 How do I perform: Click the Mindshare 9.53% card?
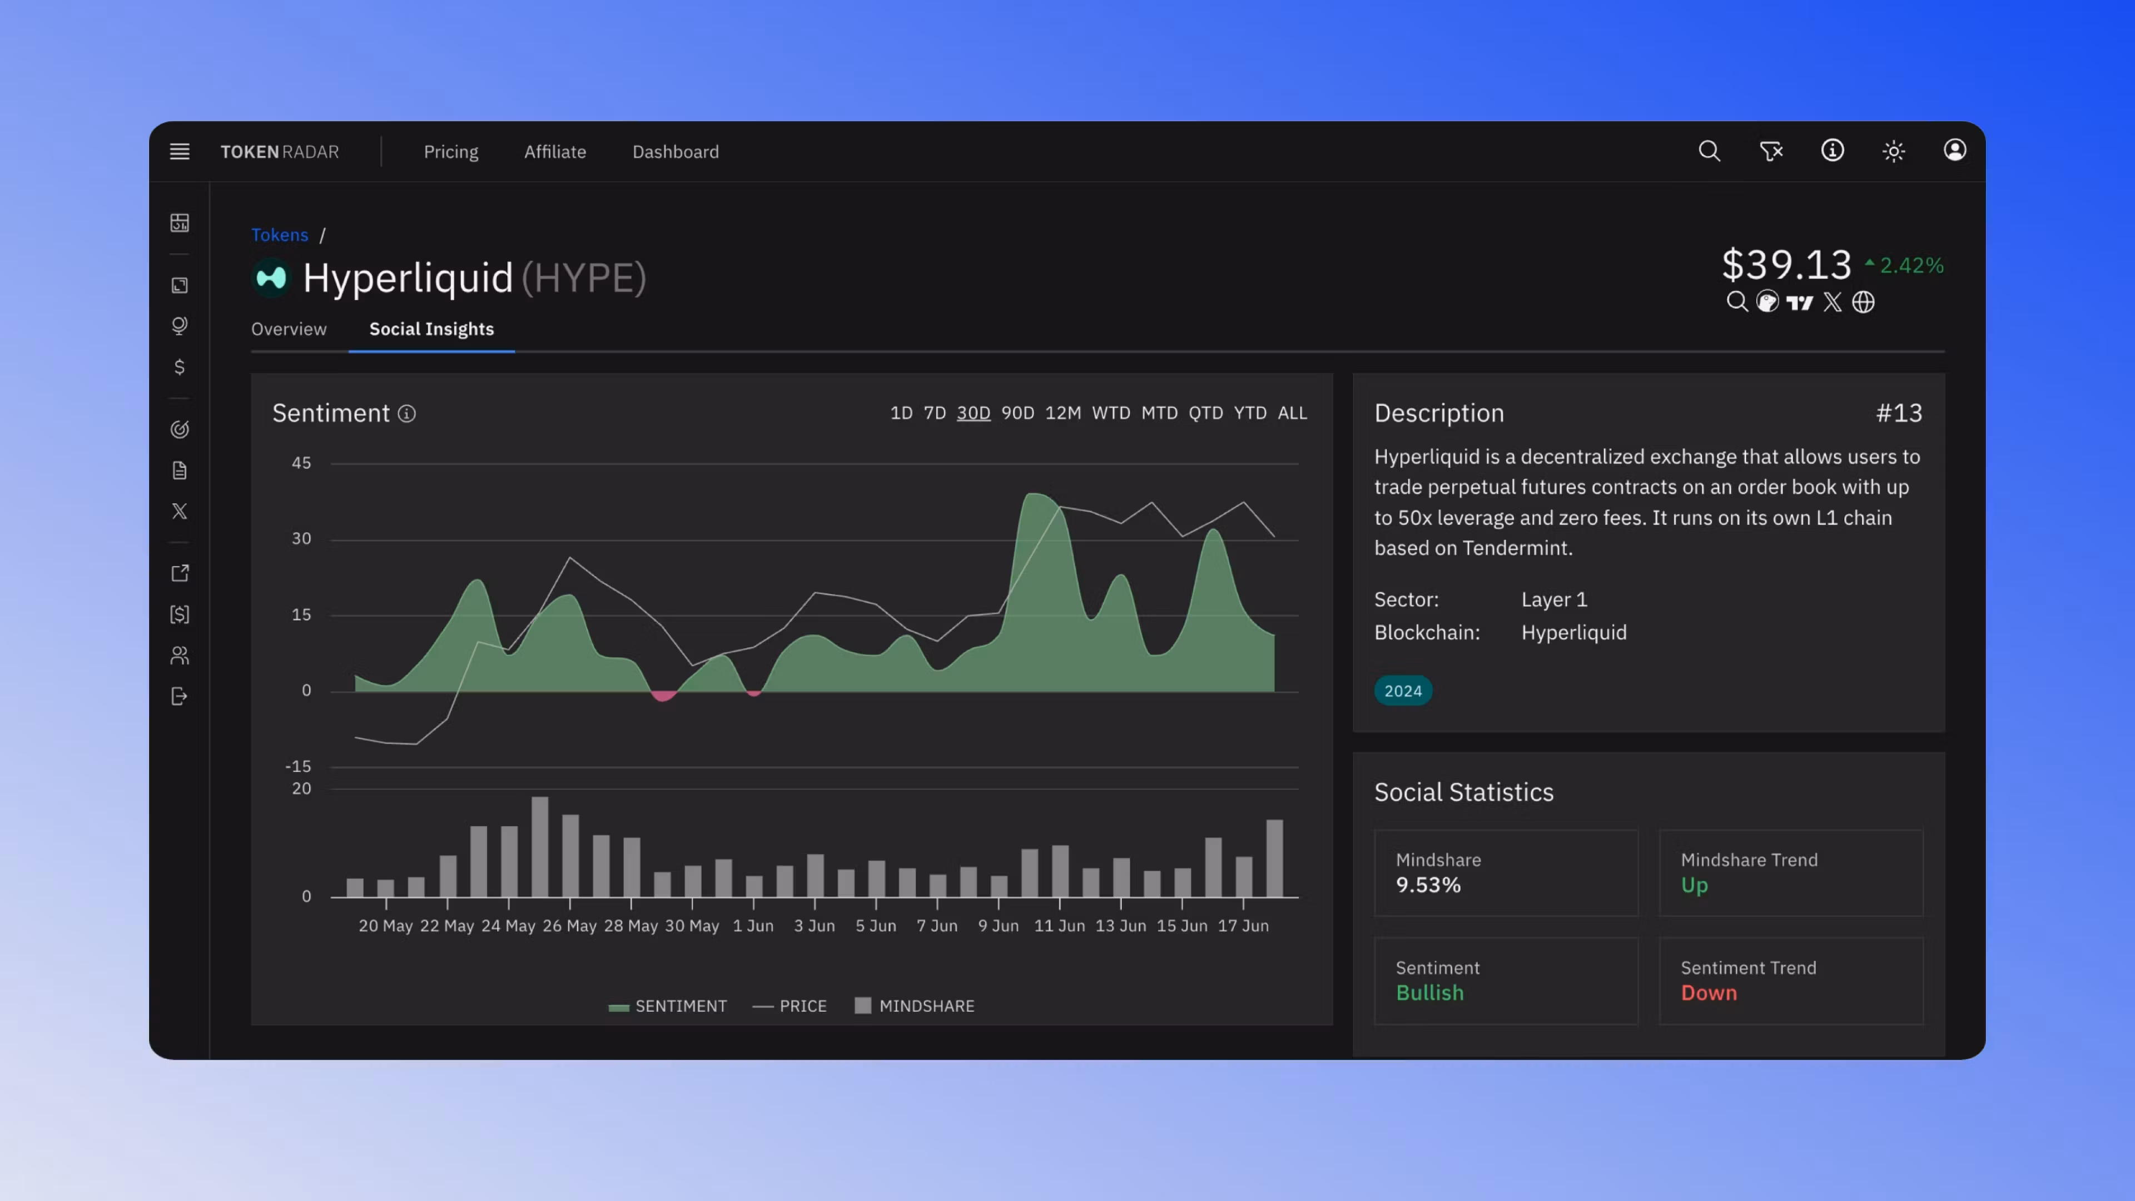click(x=1506, y=873)
